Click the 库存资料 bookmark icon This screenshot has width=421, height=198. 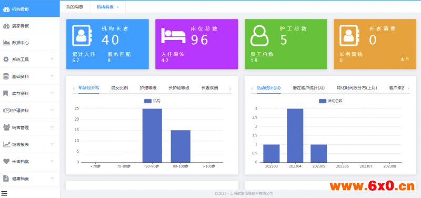coord(6,94)
